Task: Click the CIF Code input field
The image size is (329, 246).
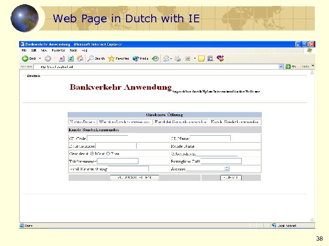Action: coord(107,138)
